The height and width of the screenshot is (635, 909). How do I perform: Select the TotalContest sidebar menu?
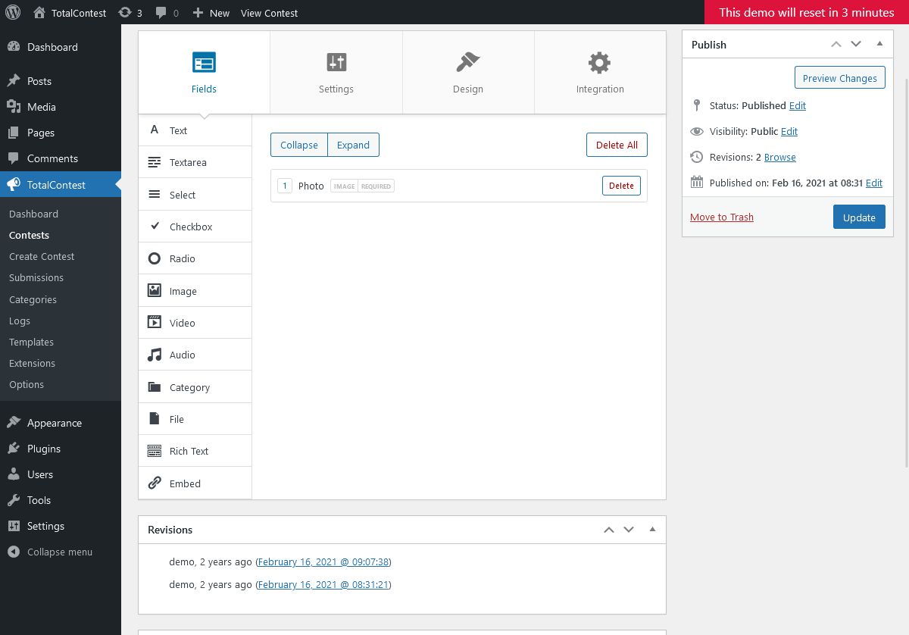click(x=61, y=185)
